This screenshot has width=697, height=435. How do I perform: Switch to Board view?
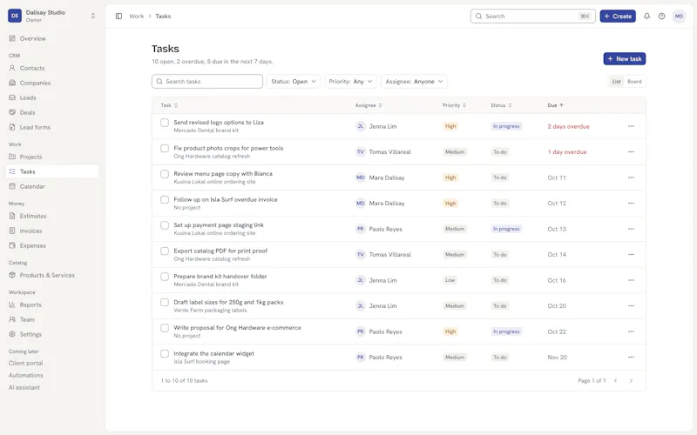(634, 81)
